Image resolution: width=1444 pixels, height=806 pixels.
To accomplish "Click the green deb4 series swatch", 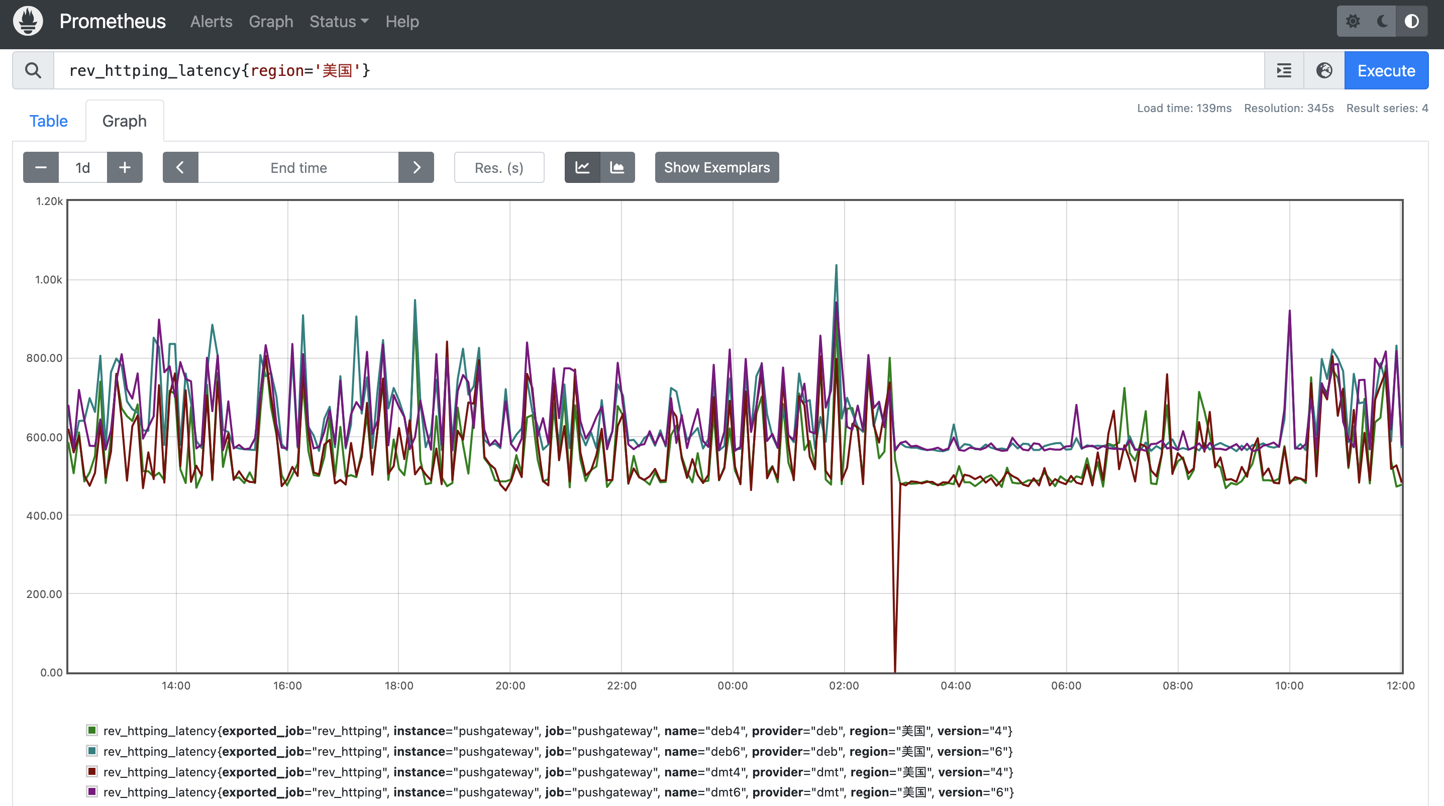I will click(x=92, y=730).
